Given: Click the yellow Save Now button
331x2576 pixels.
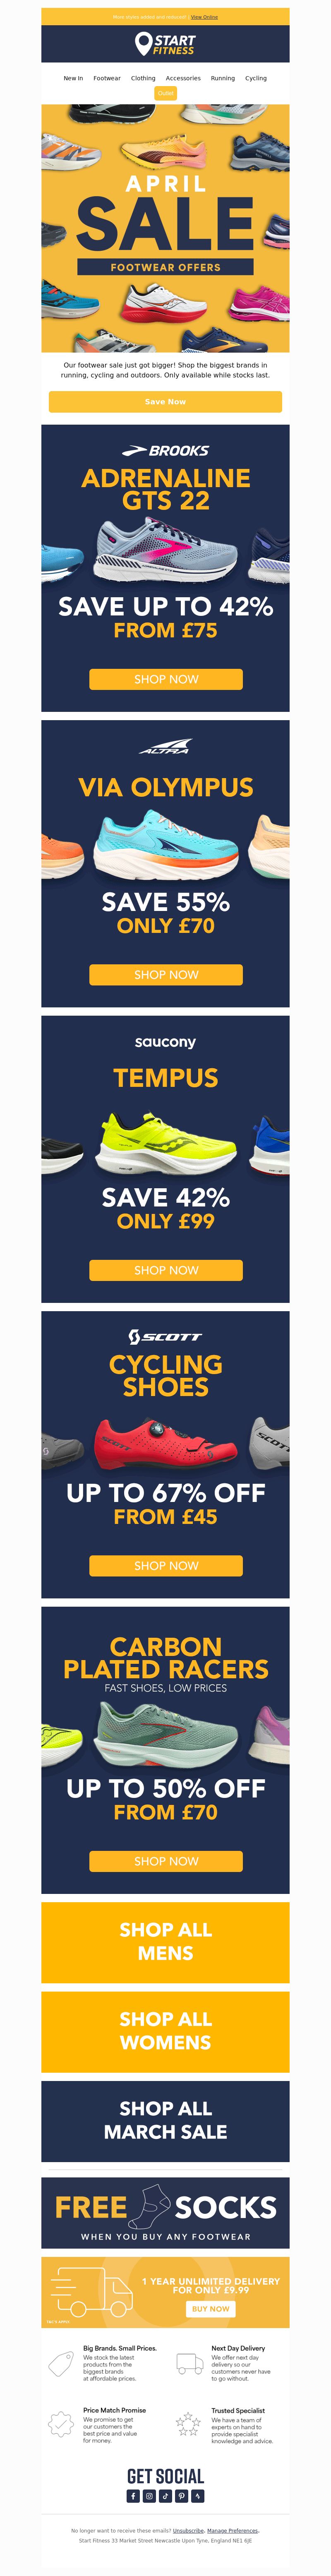Looking at the screenshot, I should (165, 401).
